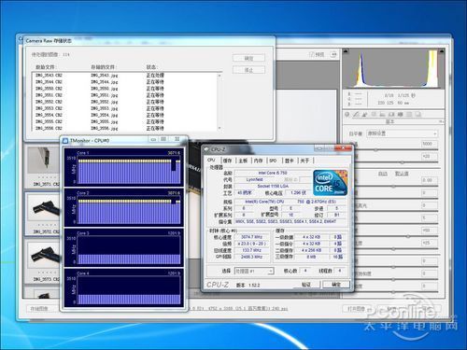Switch to the 内存 tab in CPU-Z
This screenshot has width=467, height=350.
click(258, 161)
